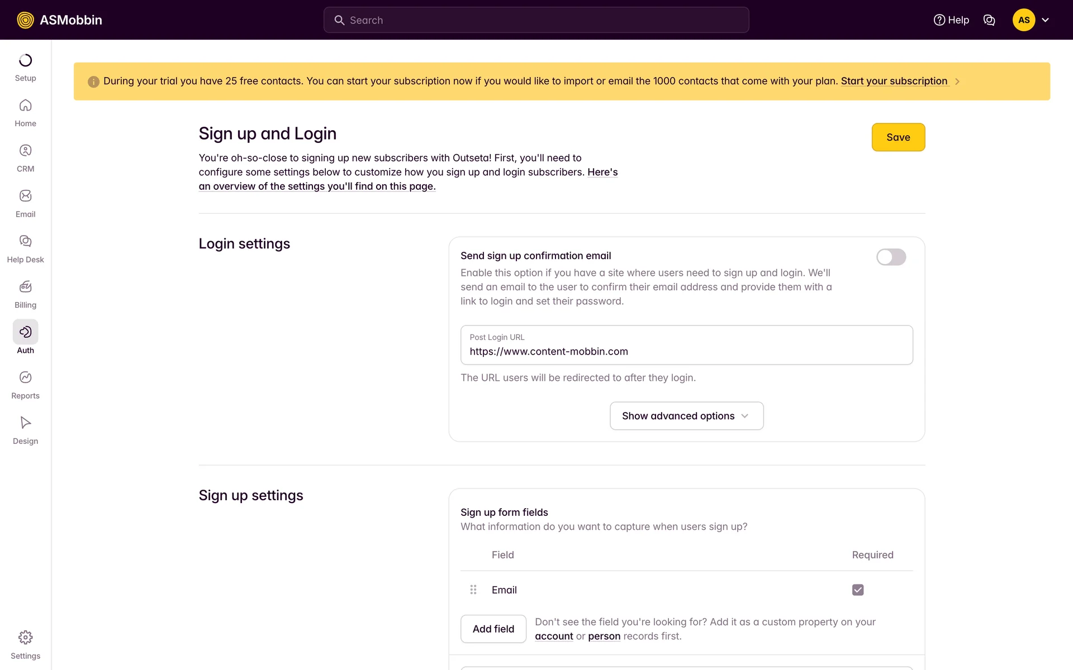1073x670 pixels.
Task: Go to the Help Desk section
Action: (25, 241)
